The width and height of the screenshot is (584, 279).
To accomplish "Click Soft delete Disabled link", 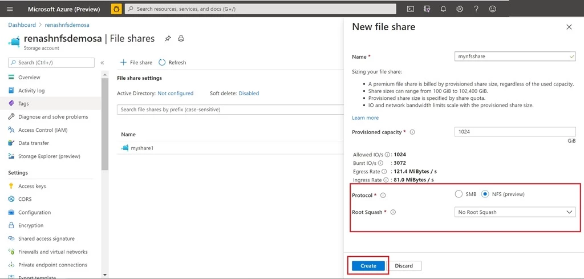I will 249,94.
